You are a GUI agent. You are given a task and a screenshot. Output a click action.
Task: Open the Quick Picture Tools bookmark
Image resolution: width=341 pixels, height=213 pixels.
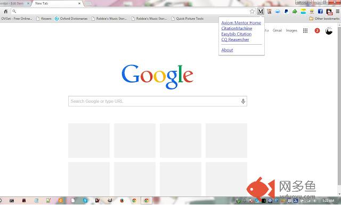click(x=188, y=19)
